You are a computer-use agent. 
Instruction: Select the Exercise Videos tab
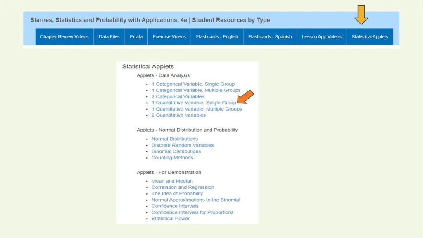pos(169,36)
